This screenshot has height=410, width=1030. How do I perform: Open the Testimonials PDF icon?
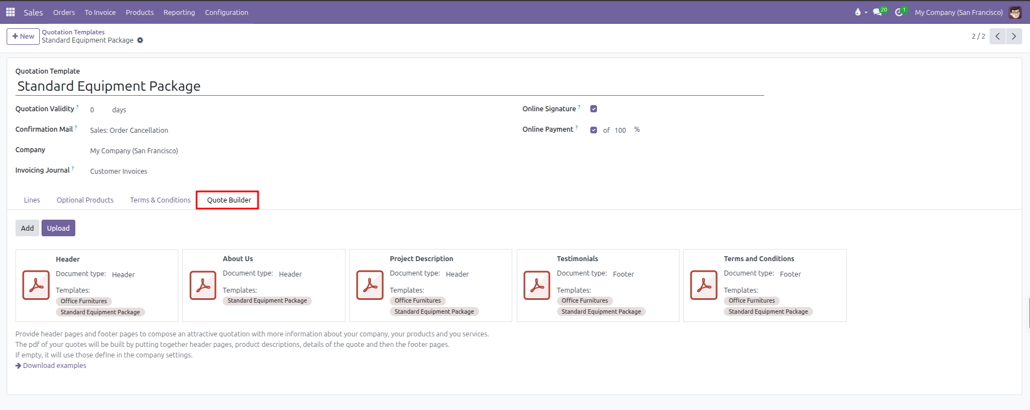click(x=537, y=285)
